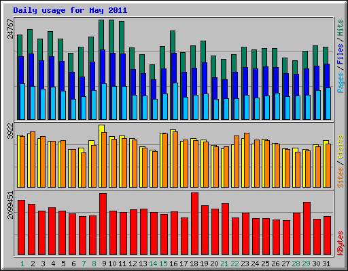Click the red KBytes bar for day 1
348x271 pixels.
pyautogui.click(x=21, y=227)
